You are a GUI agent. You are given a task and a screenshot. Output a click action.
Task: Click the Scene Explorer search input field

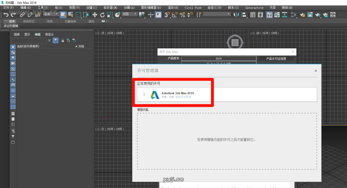[29, 40]
